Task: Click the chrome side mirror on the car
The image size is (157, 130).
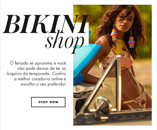Action: click(103, 105)
